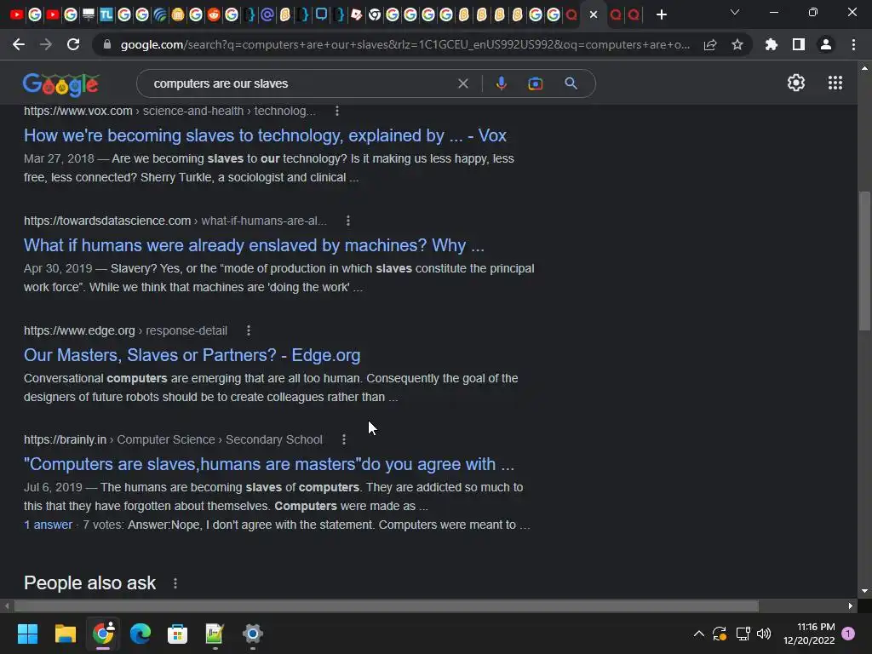Open Notepad++ from the taskbar
The height and width of the screenshot is (654, 872).
click(x=215, y=634)
